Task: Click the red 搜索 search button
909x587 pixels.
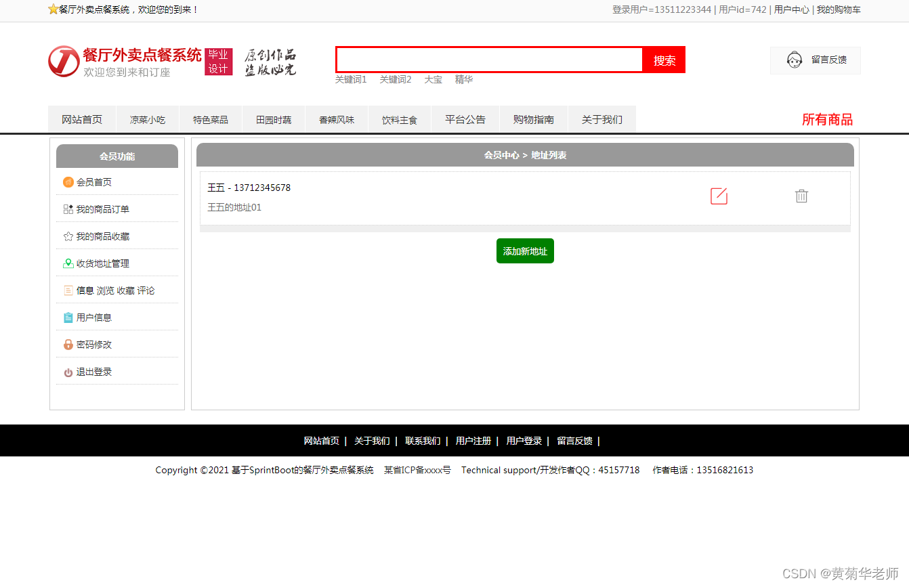Action: [x=664, y=60]
